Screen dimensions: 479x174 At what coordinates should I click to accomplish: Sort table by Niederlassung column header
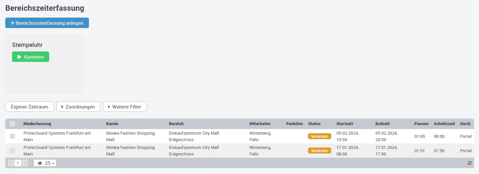click(37, 124)
